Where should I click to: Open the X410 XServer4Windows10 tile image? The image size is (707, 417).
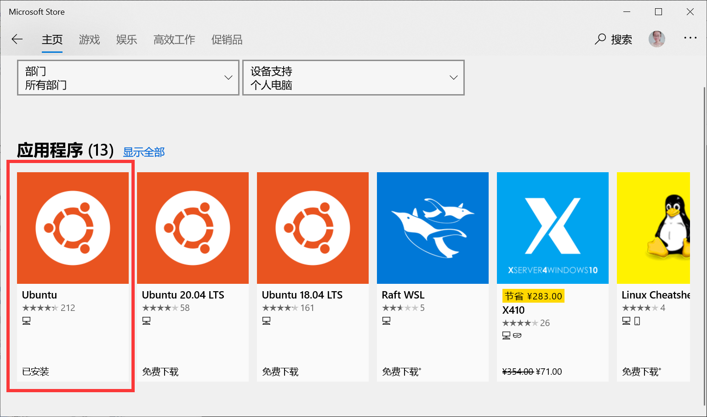pos(553,228)
